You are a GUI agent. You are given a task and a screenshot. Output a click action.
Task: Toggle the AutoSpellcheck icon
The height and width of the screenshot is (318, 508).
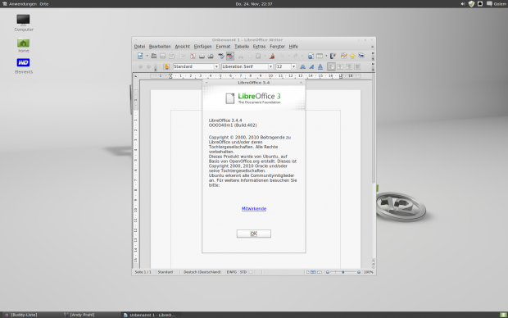(x=230, y=56)
